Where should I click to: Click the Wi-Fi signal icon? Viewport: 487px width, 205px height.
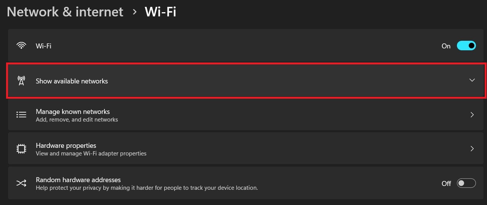pos(21,46)
